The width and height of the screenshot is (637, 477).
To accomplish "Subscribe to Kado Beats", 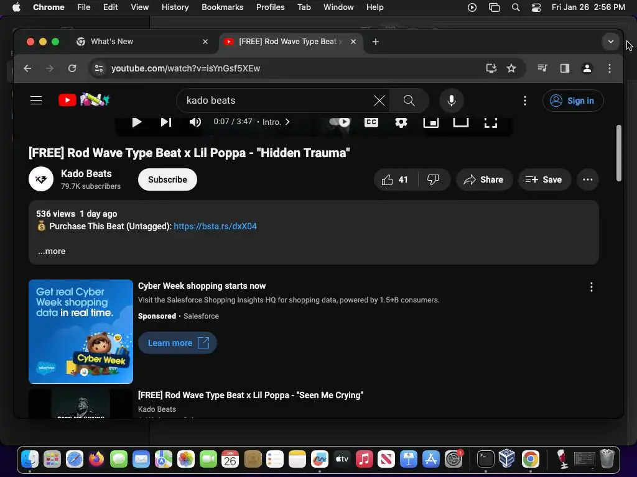I will point(167,179).
